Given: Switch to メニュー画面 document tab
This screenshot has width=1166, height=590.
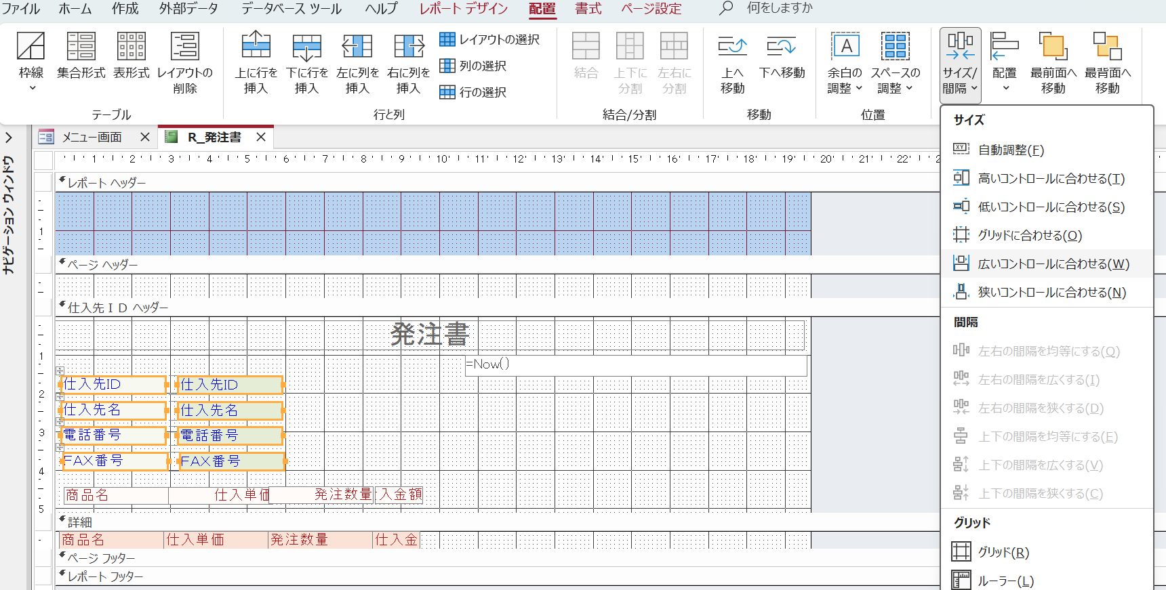Looking at the screenshot, I should click(x=92, y=137).
